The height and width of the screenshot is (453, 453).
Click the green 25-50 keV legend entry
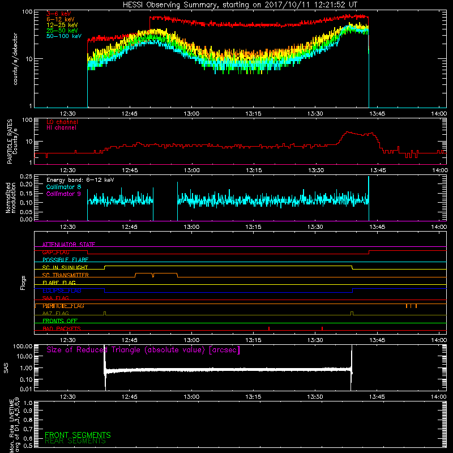coord(62,31)
